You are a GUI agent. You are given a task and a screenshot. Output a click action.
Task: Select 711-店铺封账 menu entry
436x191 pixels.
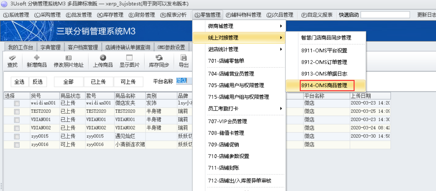point(239,168)
